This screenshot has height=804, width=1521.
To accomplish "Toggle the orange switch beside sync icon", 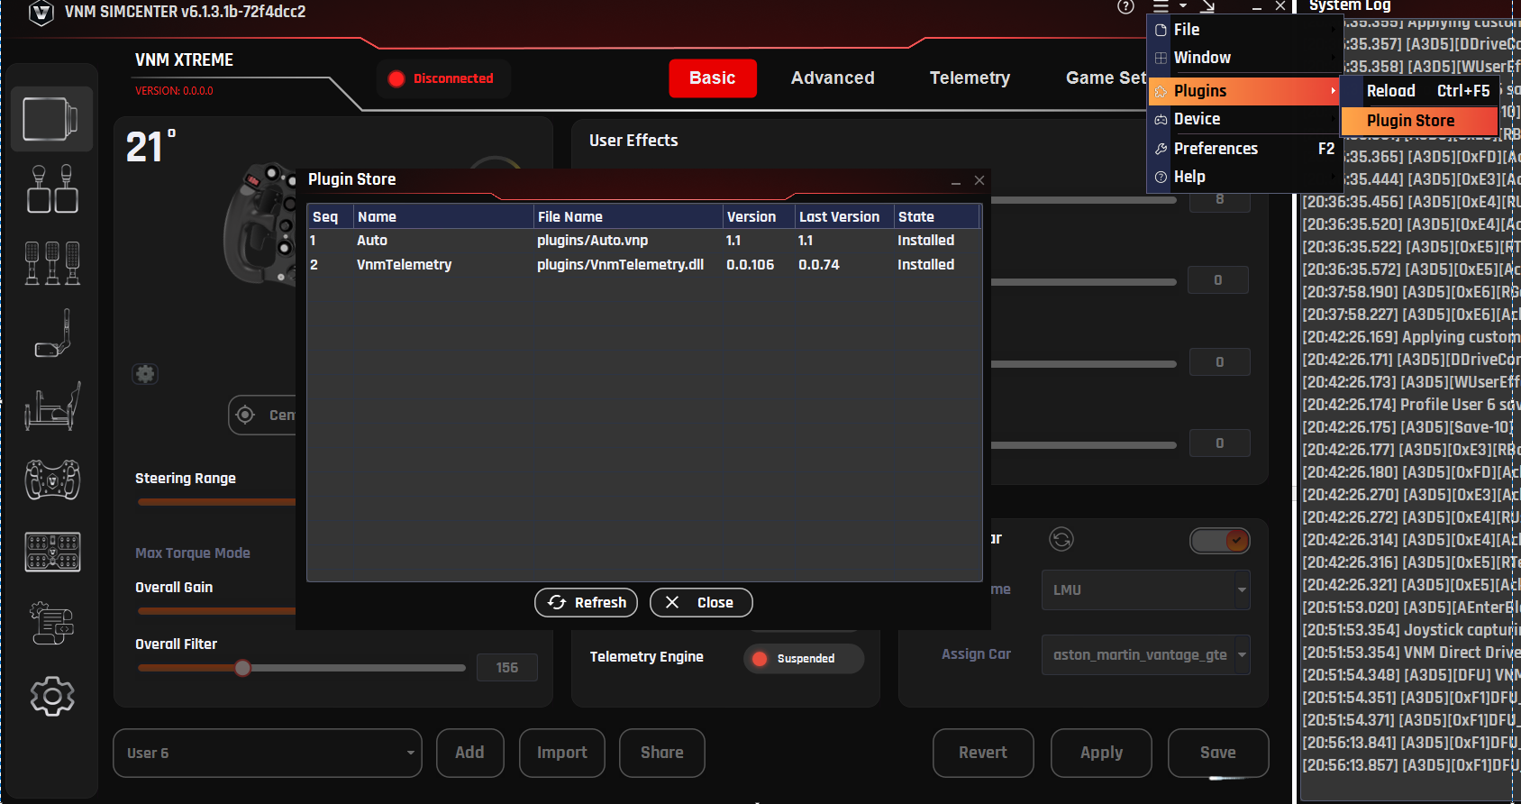I will (x=1220, y=540).
